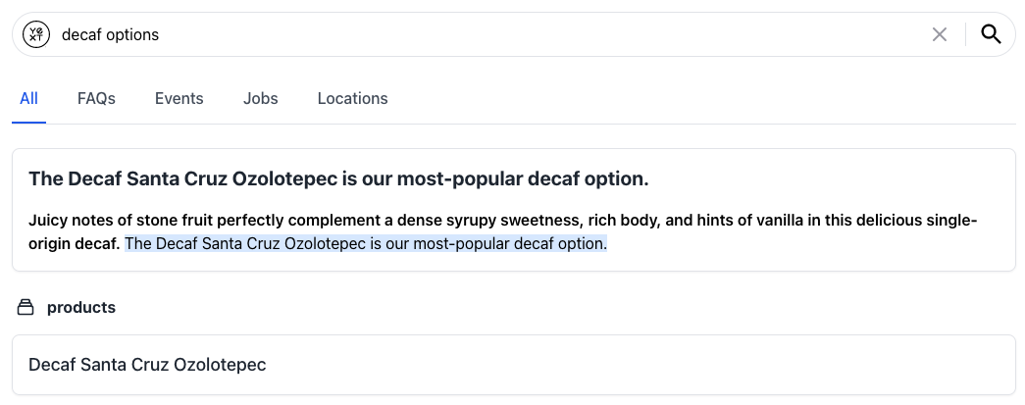Open the Events tab
Screen dimensions: 1025x405
[179, 99]
